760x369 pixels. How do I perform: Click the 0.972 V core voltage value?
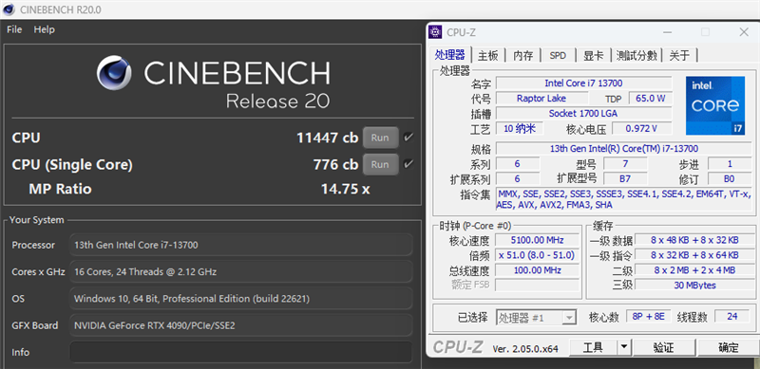[642, 129]
